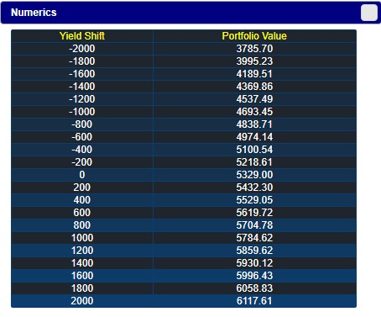Click portfolio value 5996.43

pos(254,276)
